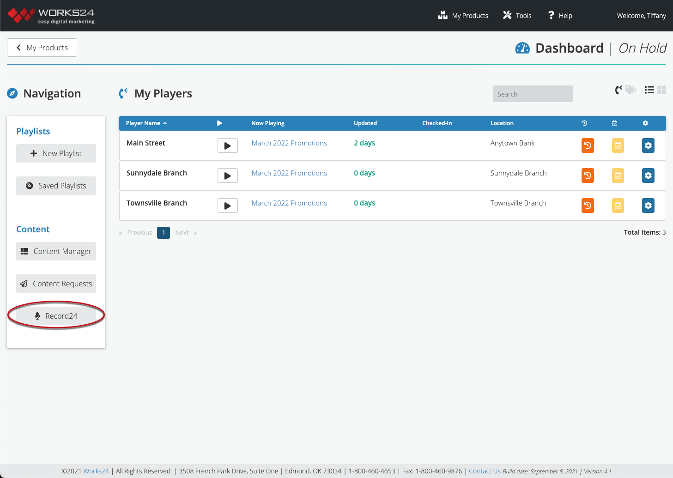673x478 pixels.
Task: Open history for Main Street player
Action: coord(588,145)
